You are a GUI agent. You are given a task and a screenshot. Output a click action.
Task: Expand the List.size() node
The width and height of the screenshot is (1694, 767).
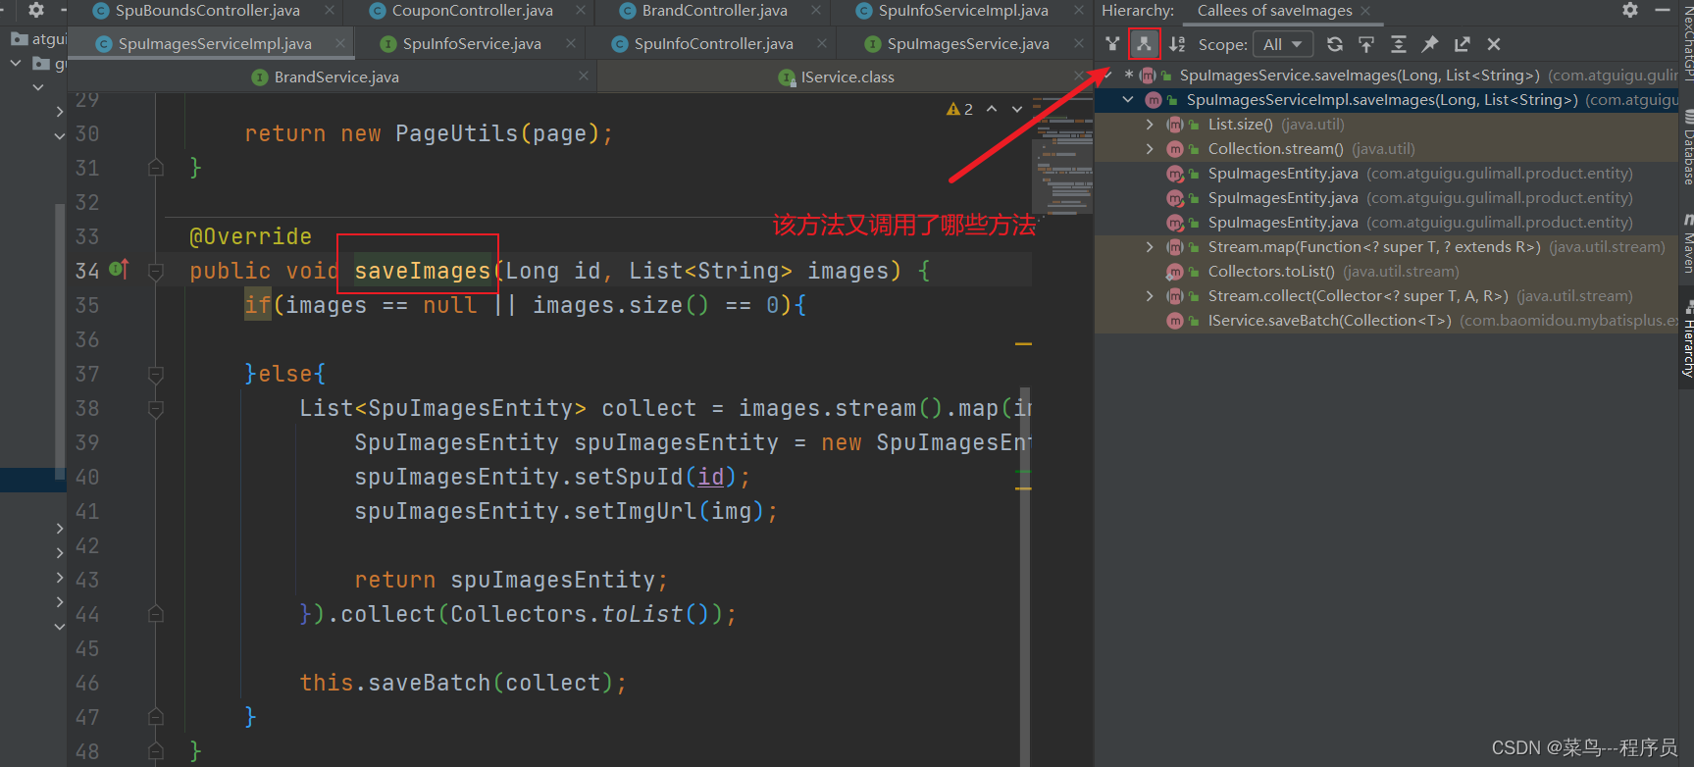[x=1150, y=125]
